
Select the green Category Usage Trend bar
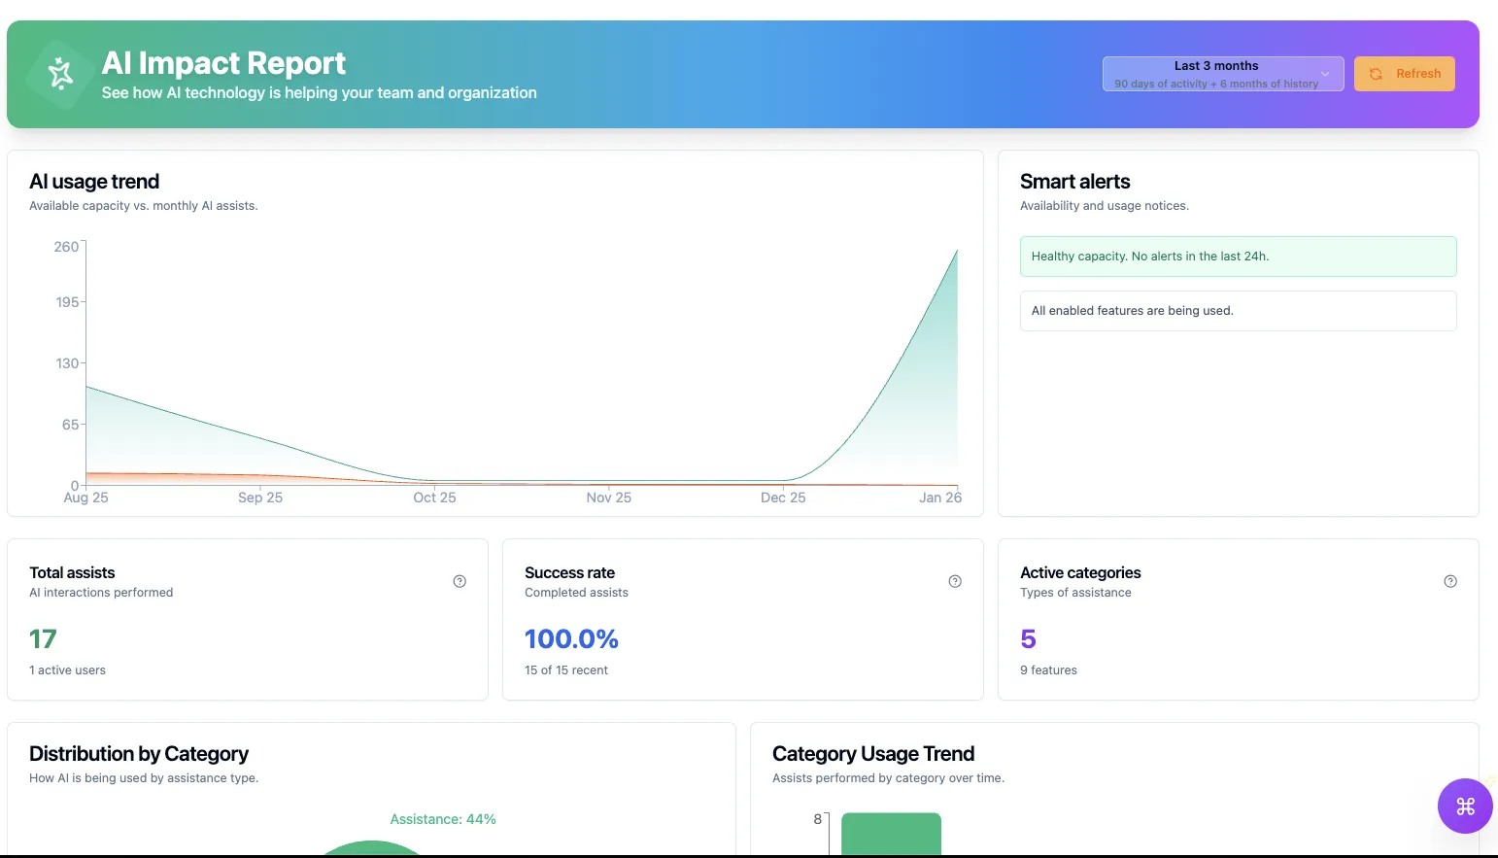point(891,834)
